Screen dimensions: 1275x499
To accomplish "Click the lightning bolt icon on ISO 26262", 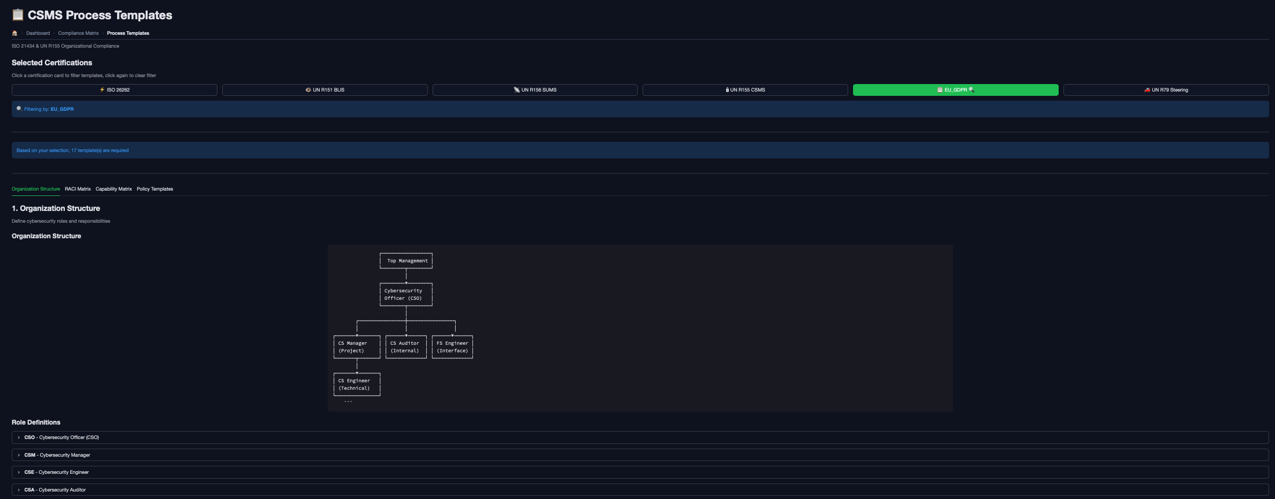I will click(x=102, y=90).
